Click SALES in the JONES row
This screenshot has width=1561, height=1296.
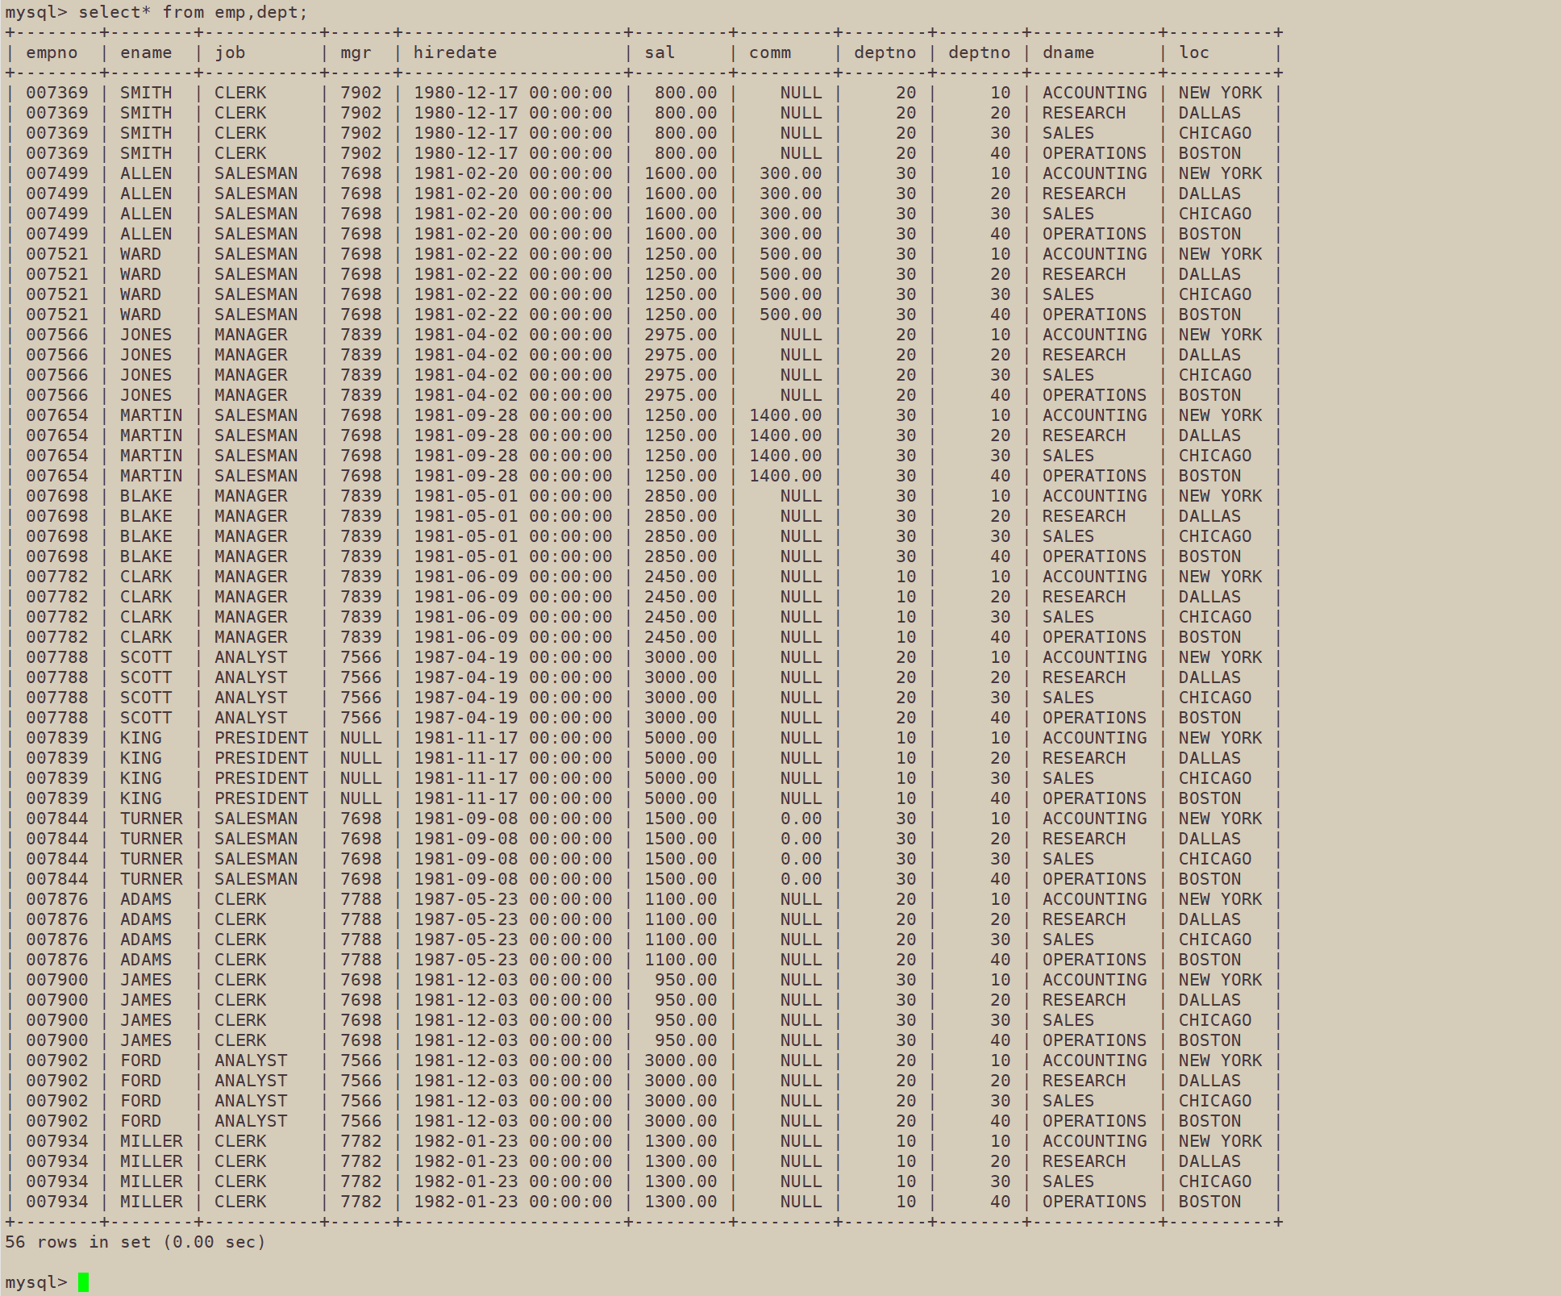[1068, 375]
